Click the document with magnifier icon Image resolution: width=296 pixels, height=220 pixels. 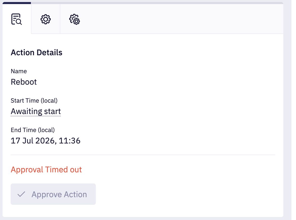pos(17,19)
